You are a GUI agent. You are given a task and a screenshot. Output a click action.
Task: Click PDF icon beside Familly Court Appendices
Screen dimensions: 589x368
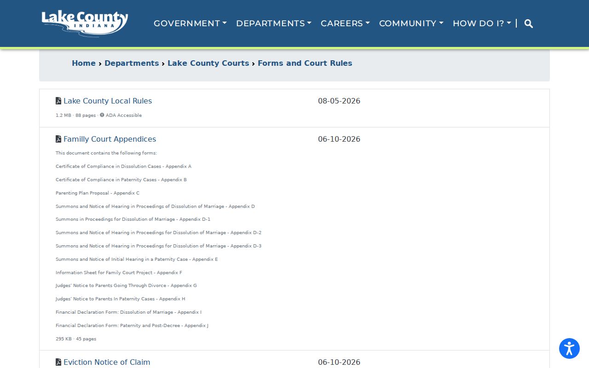click(x=58, y=139)
